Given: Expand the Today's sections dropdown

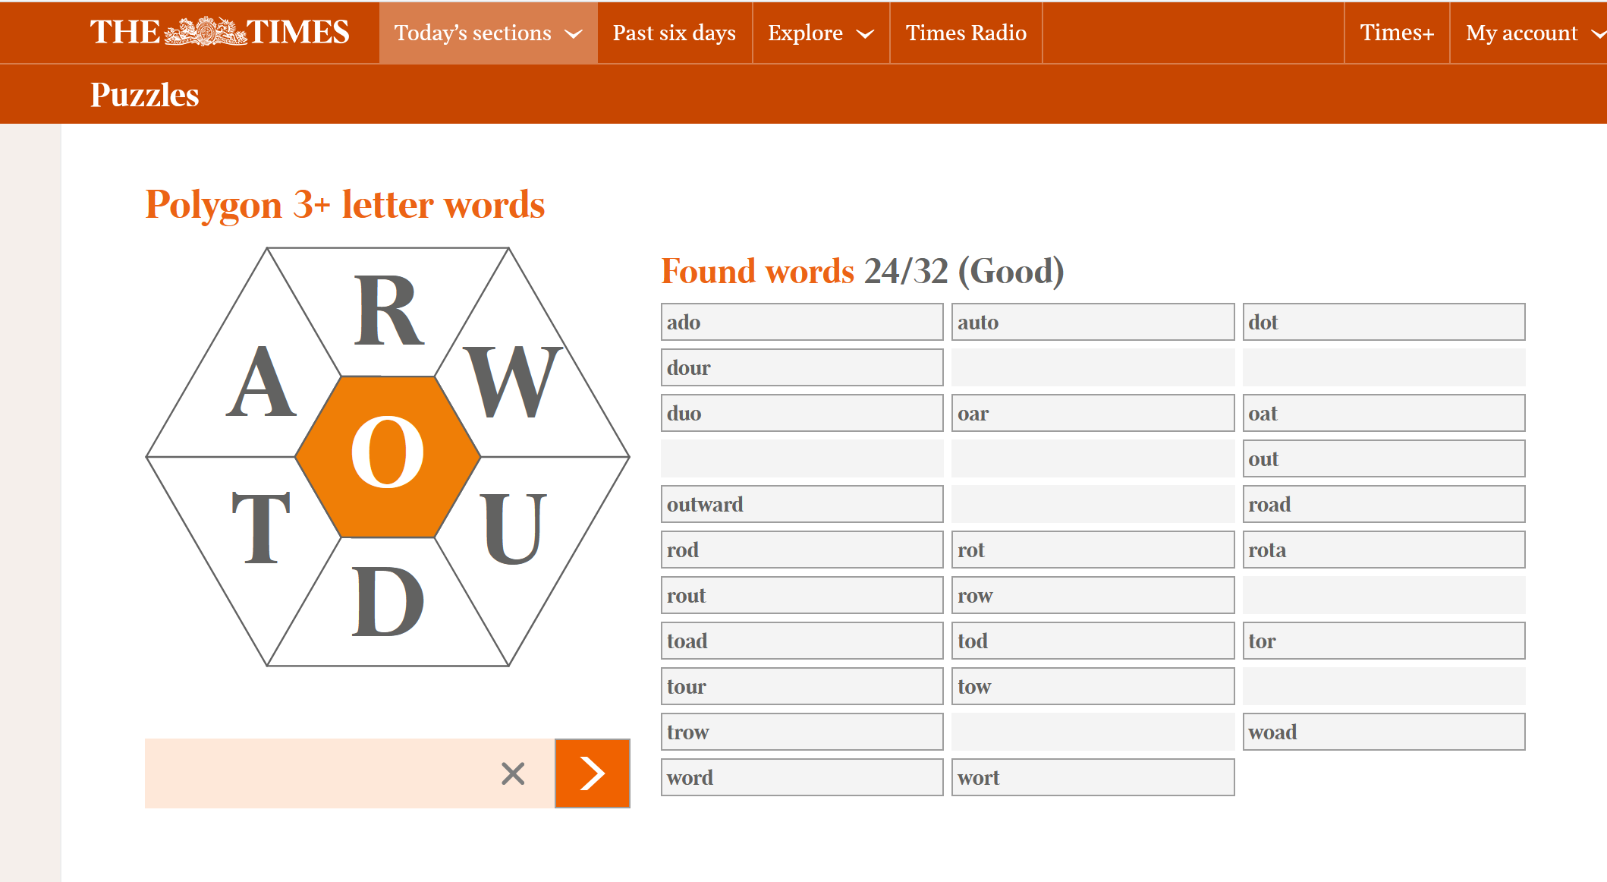Looking at the screenshot, I should [x=488, y=33].
